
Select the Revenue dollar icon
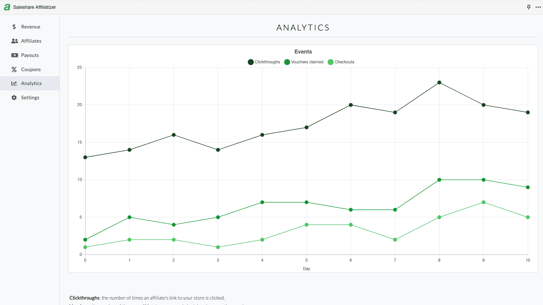(14, 26)
